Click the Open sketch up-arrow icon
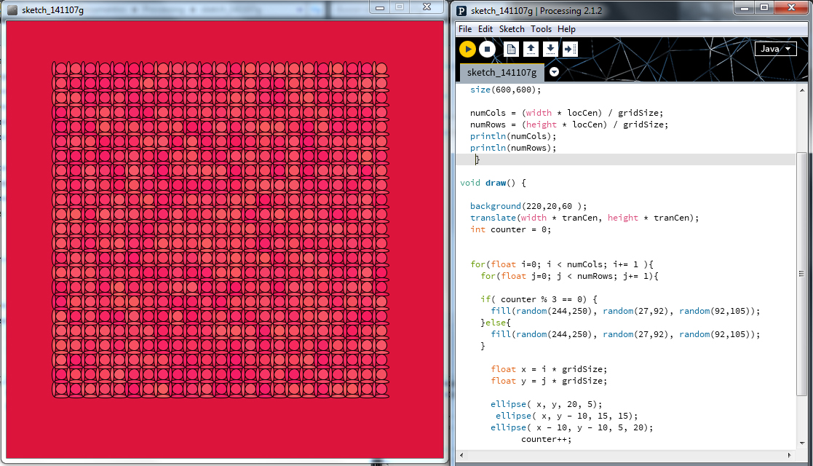Viewport: 813px width, 466px height. click(x=531, y=49)
